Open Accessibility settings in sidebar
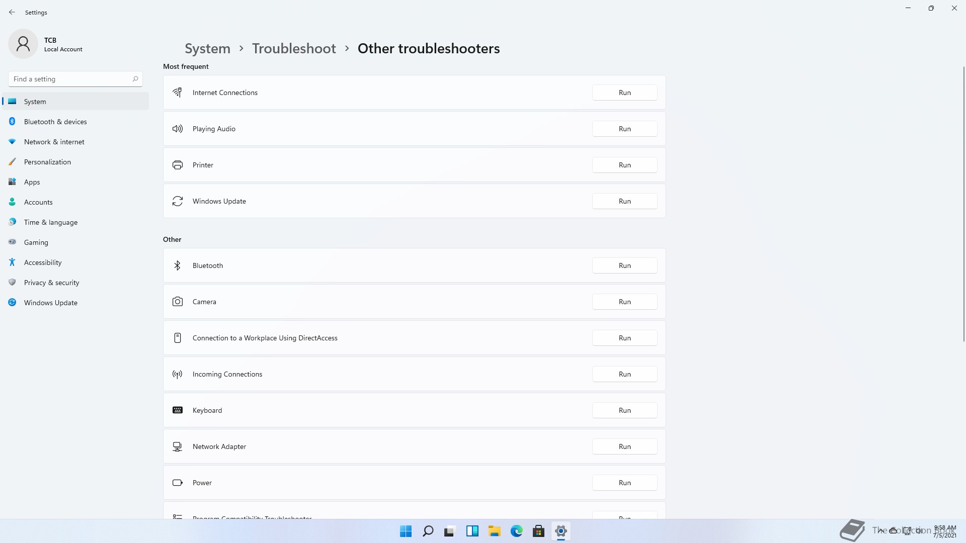 [75, 262]
